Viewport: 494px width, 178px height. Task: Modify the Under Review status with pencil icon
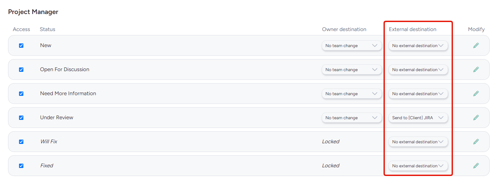coord(476,118)
